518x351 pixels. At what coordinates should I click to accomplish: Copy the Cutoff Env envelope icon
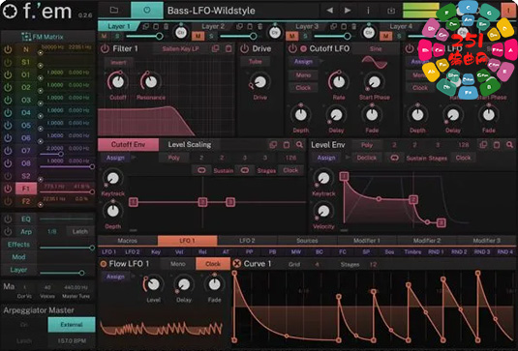point(273,144)
